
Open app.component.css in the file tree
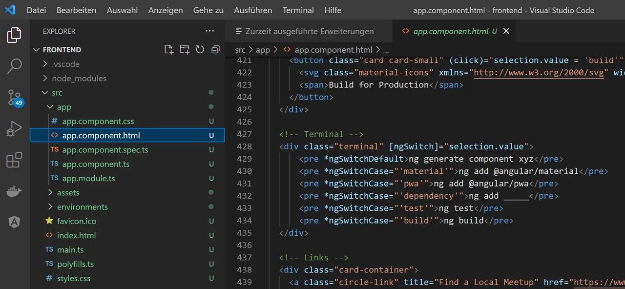[98, 121]
